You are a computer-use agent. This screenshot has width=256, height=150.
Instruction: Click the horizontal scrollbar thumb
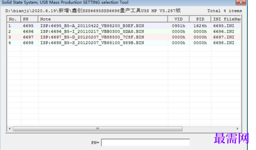[98, 129]
